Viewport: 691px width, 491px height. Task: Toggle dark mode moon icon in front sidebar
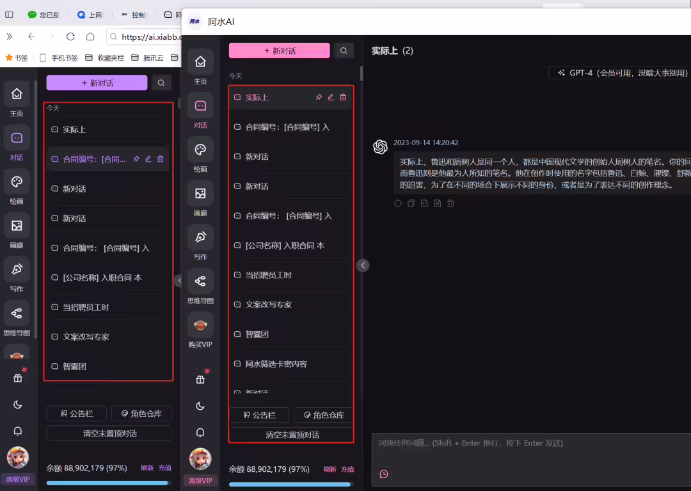[x=200, y=406]
